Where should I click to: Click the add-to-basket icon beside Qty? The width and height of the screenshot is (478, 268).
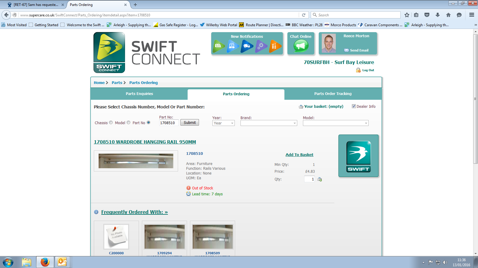[320, 179]
